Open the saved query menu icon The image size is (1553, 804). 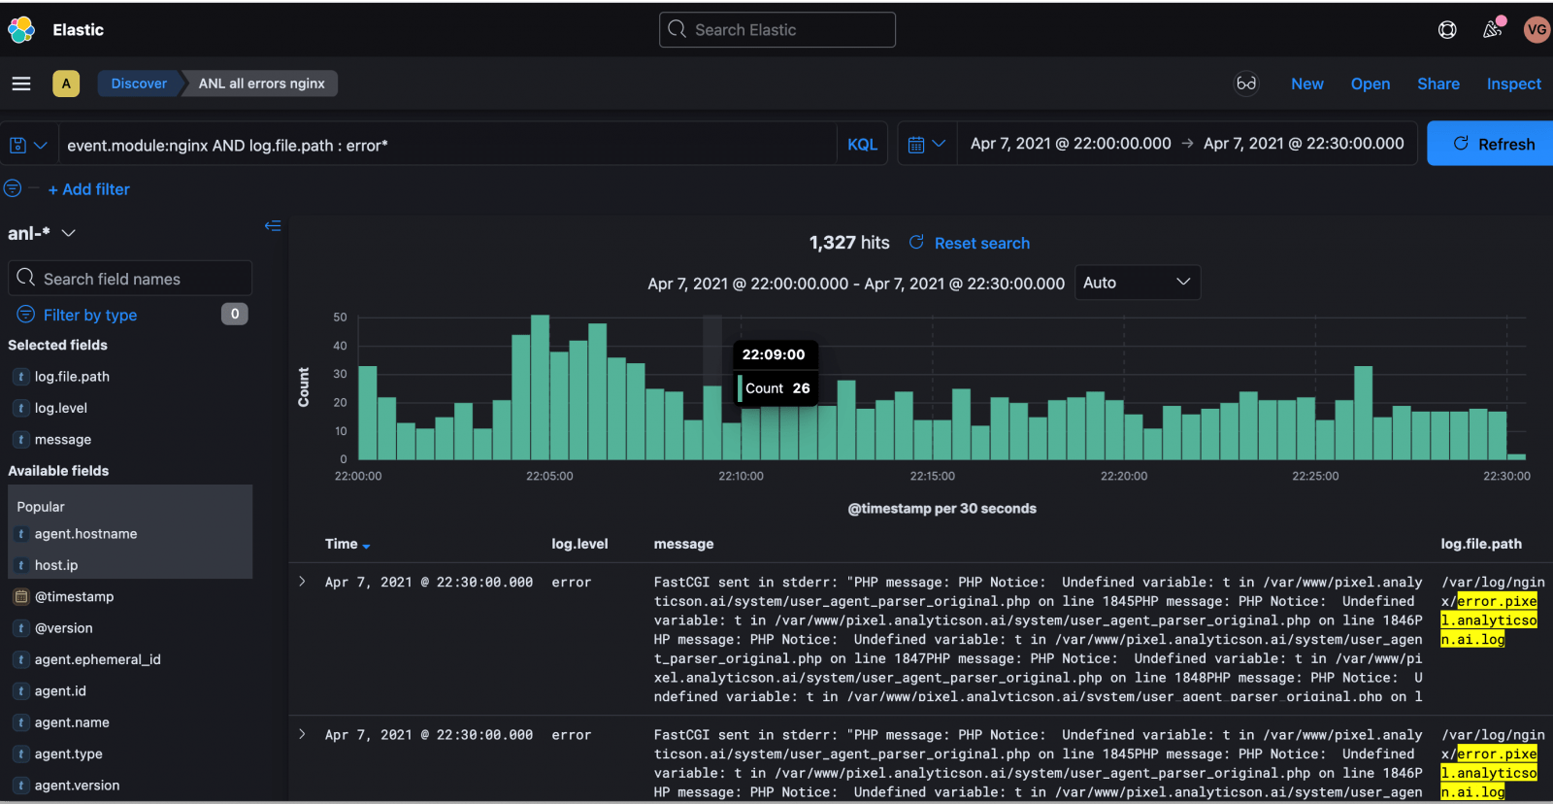tap(28, 145)
